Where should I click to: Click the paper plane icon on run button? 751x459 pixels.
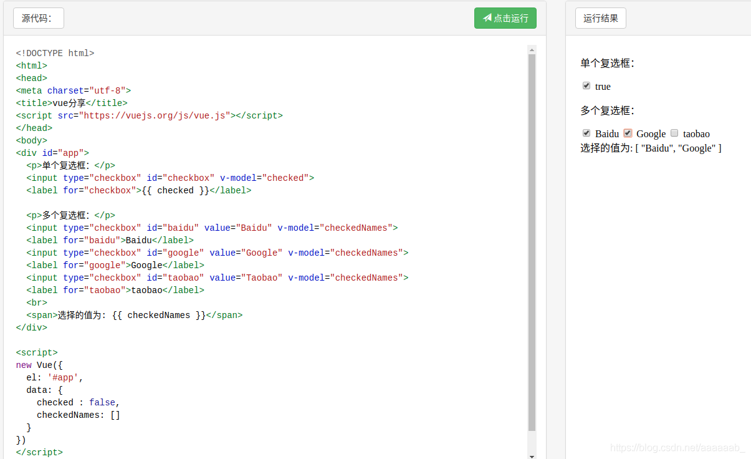pos(487,18)
